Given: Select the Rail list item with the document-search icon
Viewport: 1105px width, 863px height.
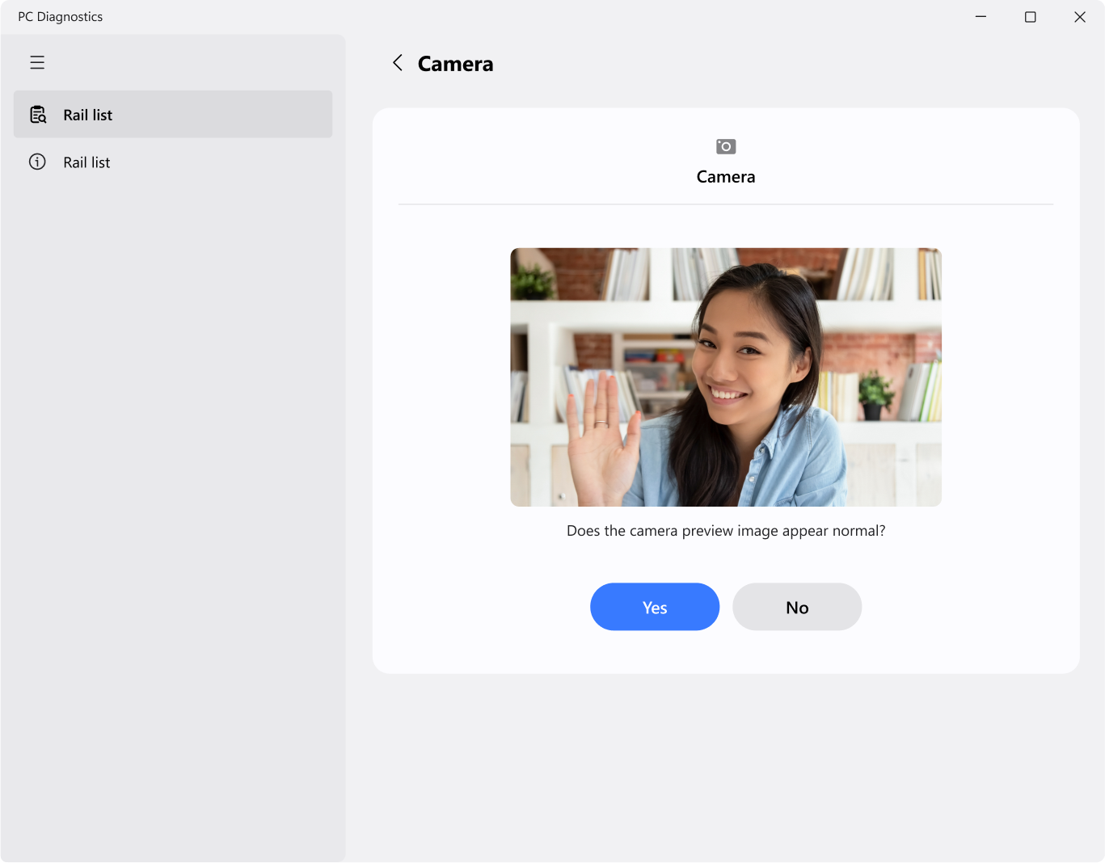Looking at the screenshot, I should point(173,115).
